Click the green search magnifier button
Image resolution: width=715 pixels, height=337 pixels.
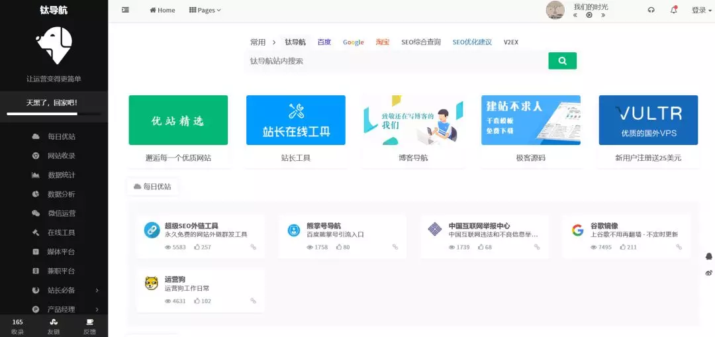click(562, 61)
